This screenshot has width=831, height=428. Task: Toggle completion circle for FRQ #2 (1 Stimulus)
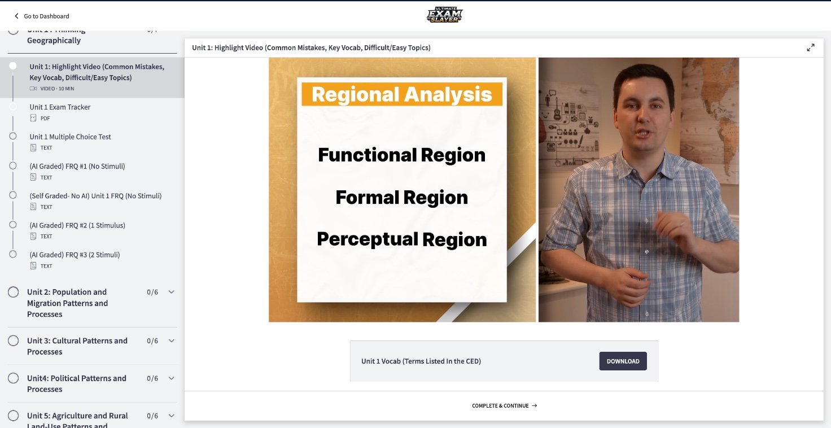pyautogui.click(x=13, y=225)
